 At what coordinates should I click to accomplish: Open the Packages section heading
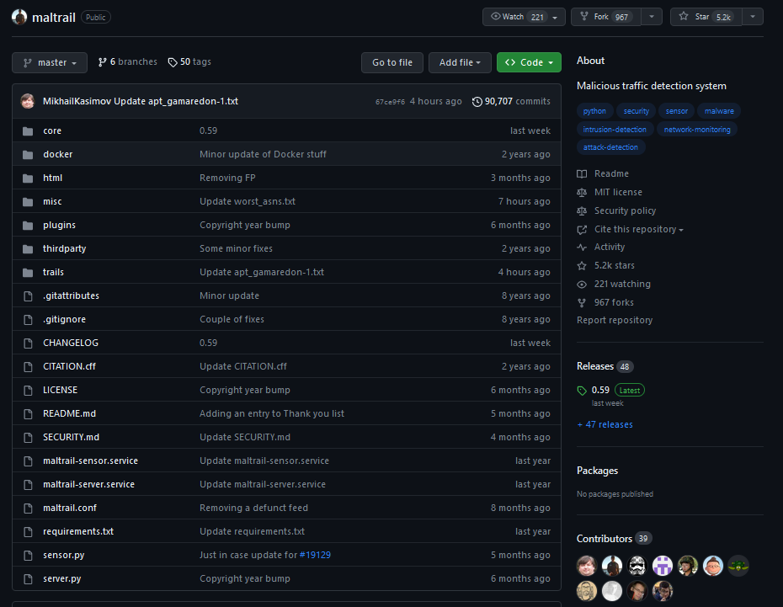point(597,471)
